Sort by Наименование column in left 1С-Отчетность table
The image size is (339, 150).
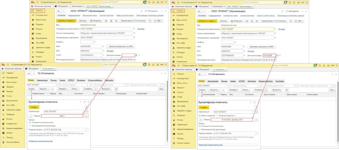coord(38,94)
